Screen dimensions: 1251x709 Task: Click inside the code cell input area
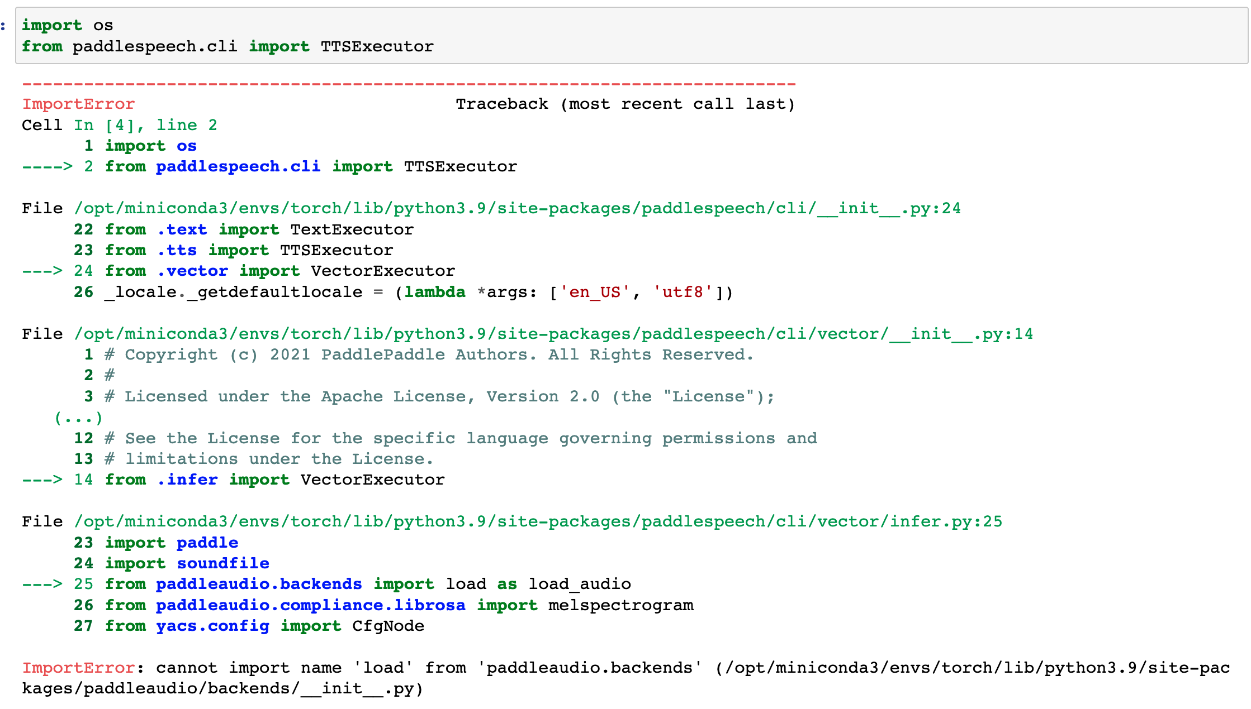coord(224,35)
